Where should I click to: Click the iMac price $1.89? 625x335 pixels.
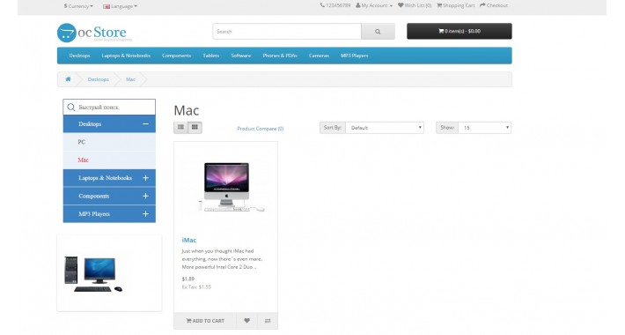coord(188,279)
